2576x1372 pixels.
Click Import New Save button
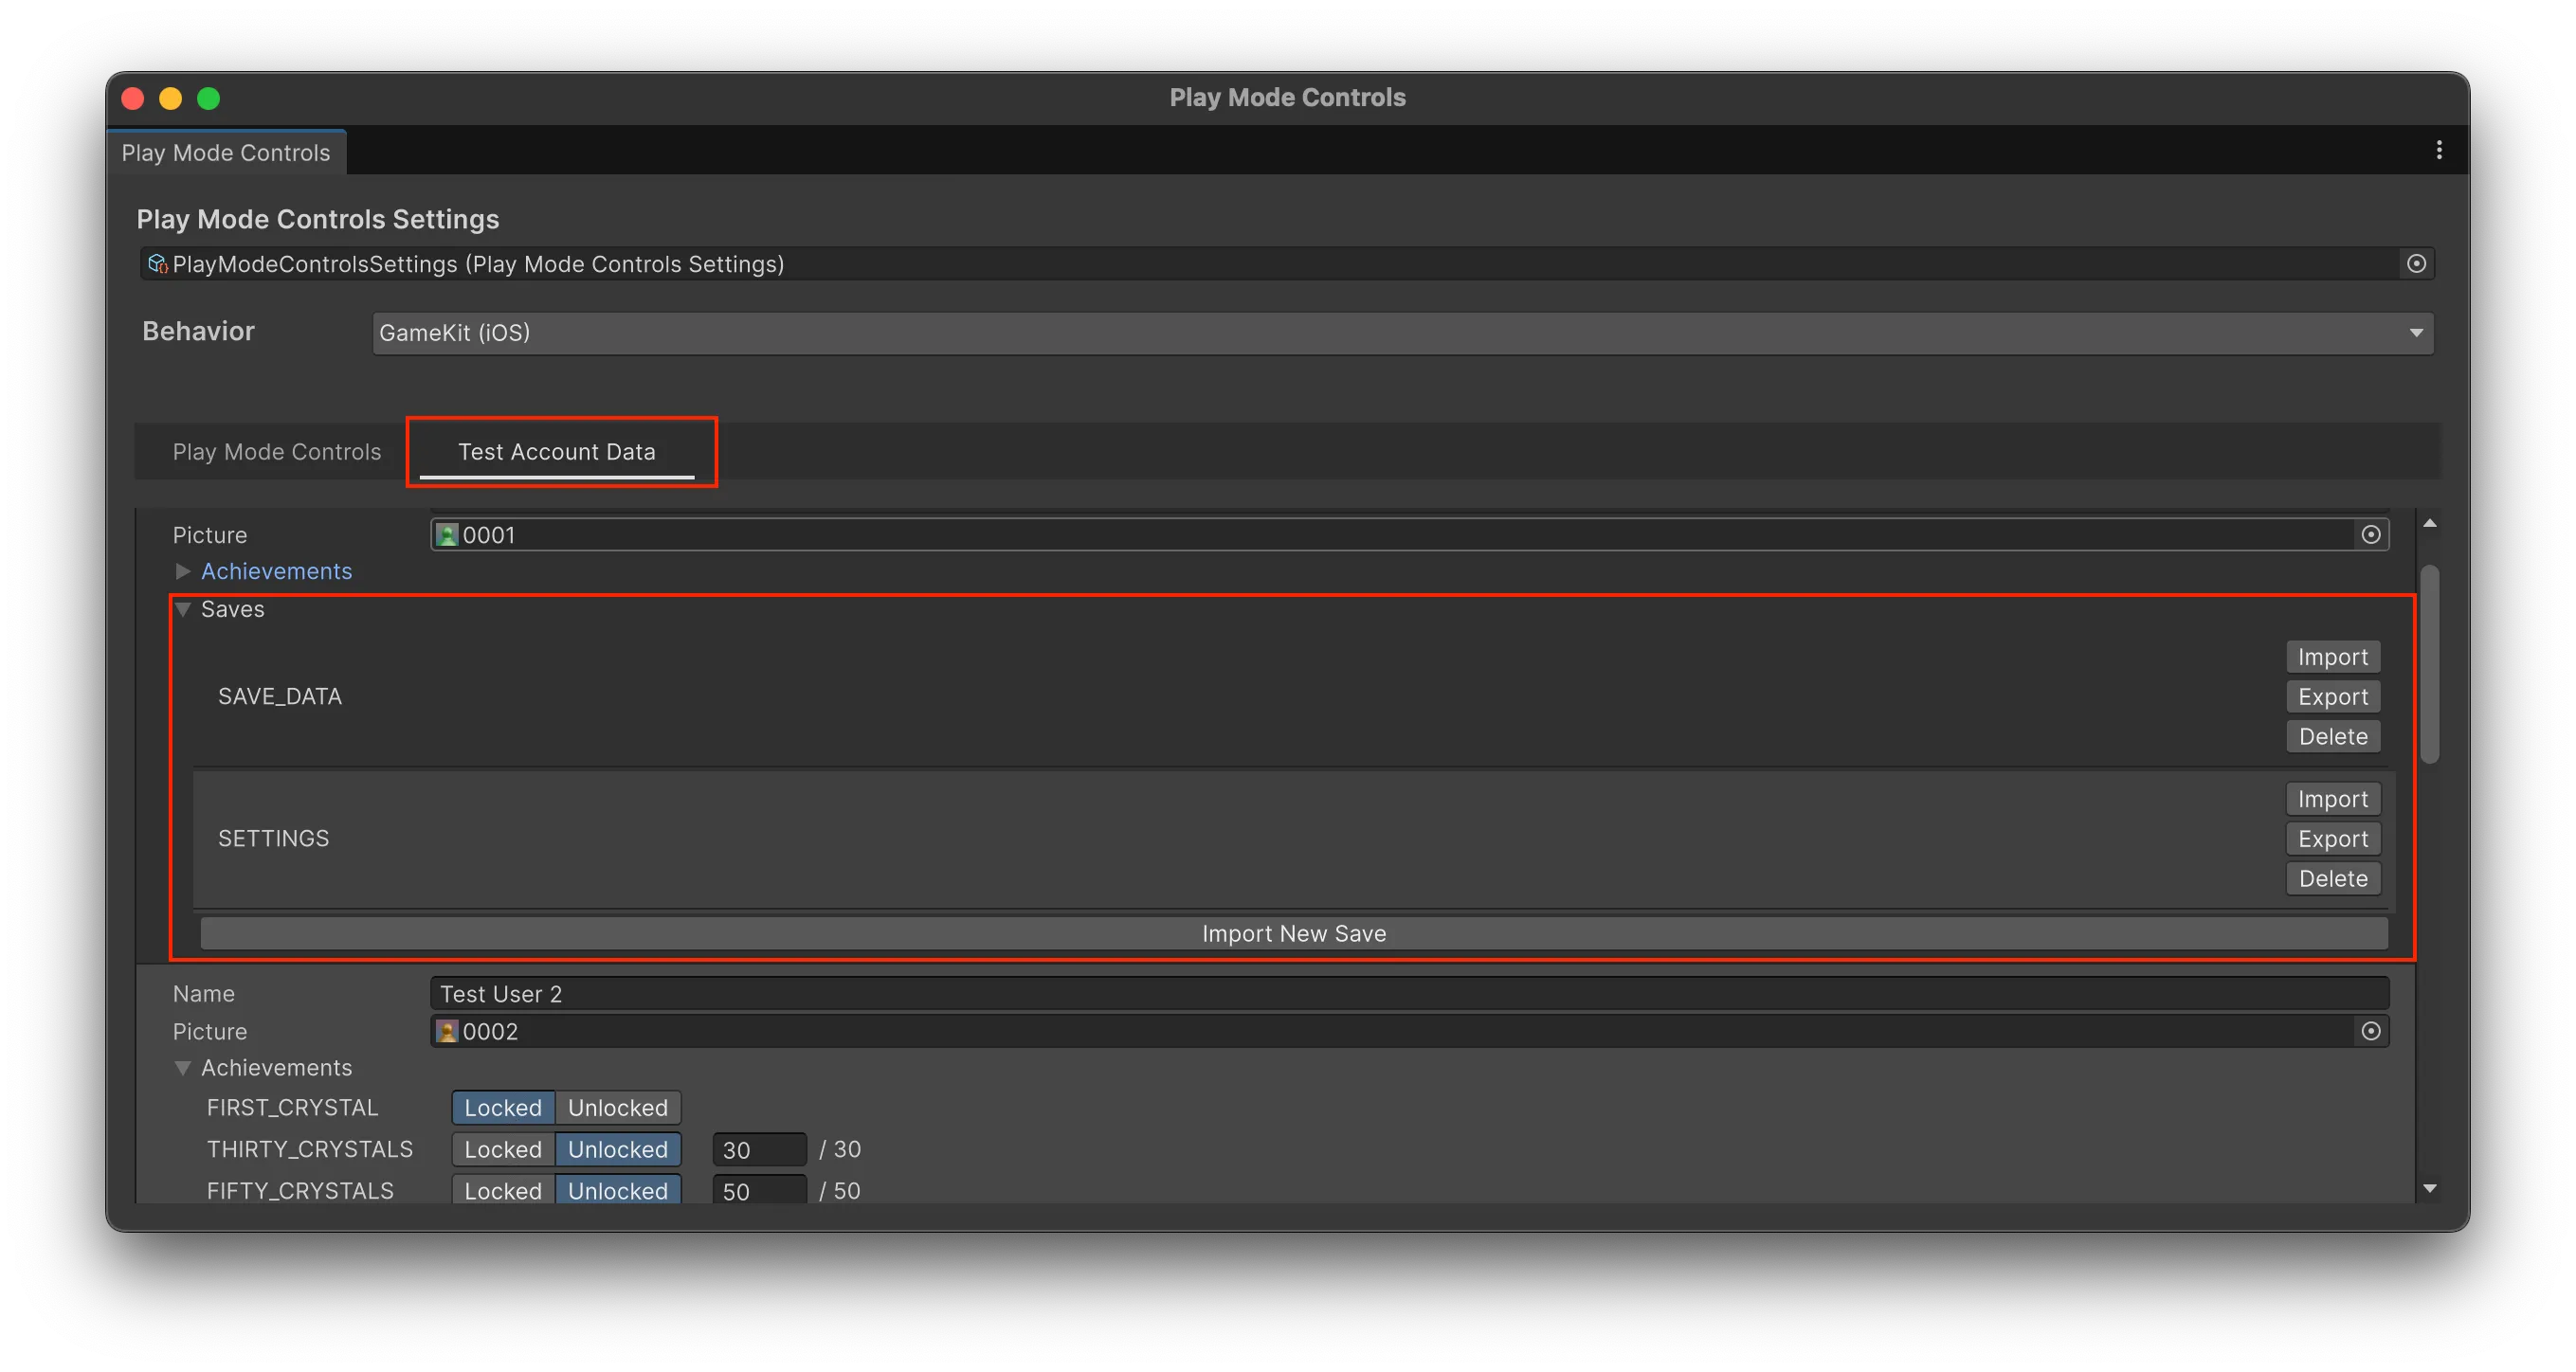(1293, 934)
